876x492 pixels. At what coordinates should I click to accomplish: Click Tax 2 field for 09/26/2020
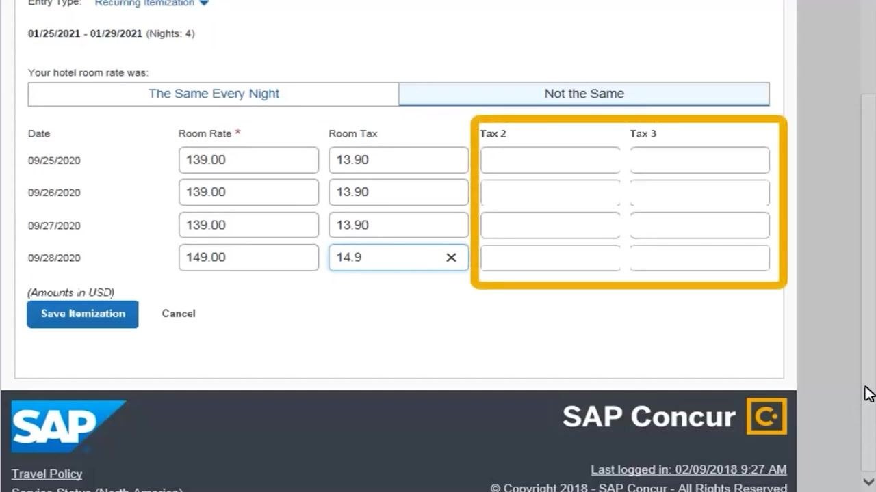[550, 192]
